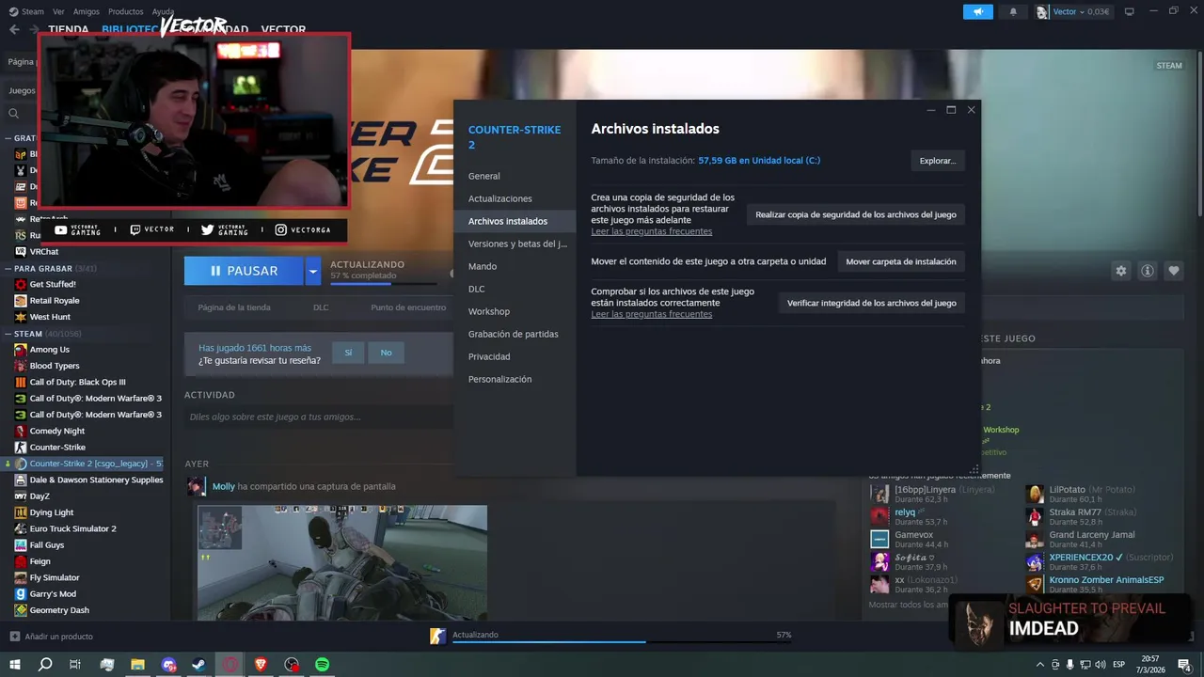Answer No to review prompt
This screenshot has height=677, width=1204.
tap(386, 353)
